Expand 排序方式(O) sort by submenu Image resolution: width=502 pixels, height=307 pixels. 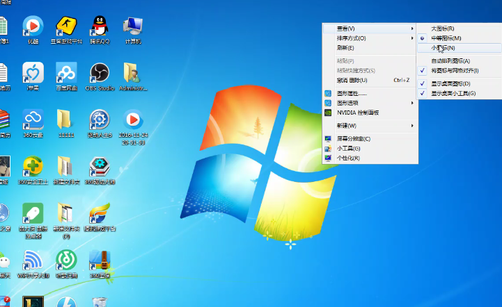click(370, 38)
